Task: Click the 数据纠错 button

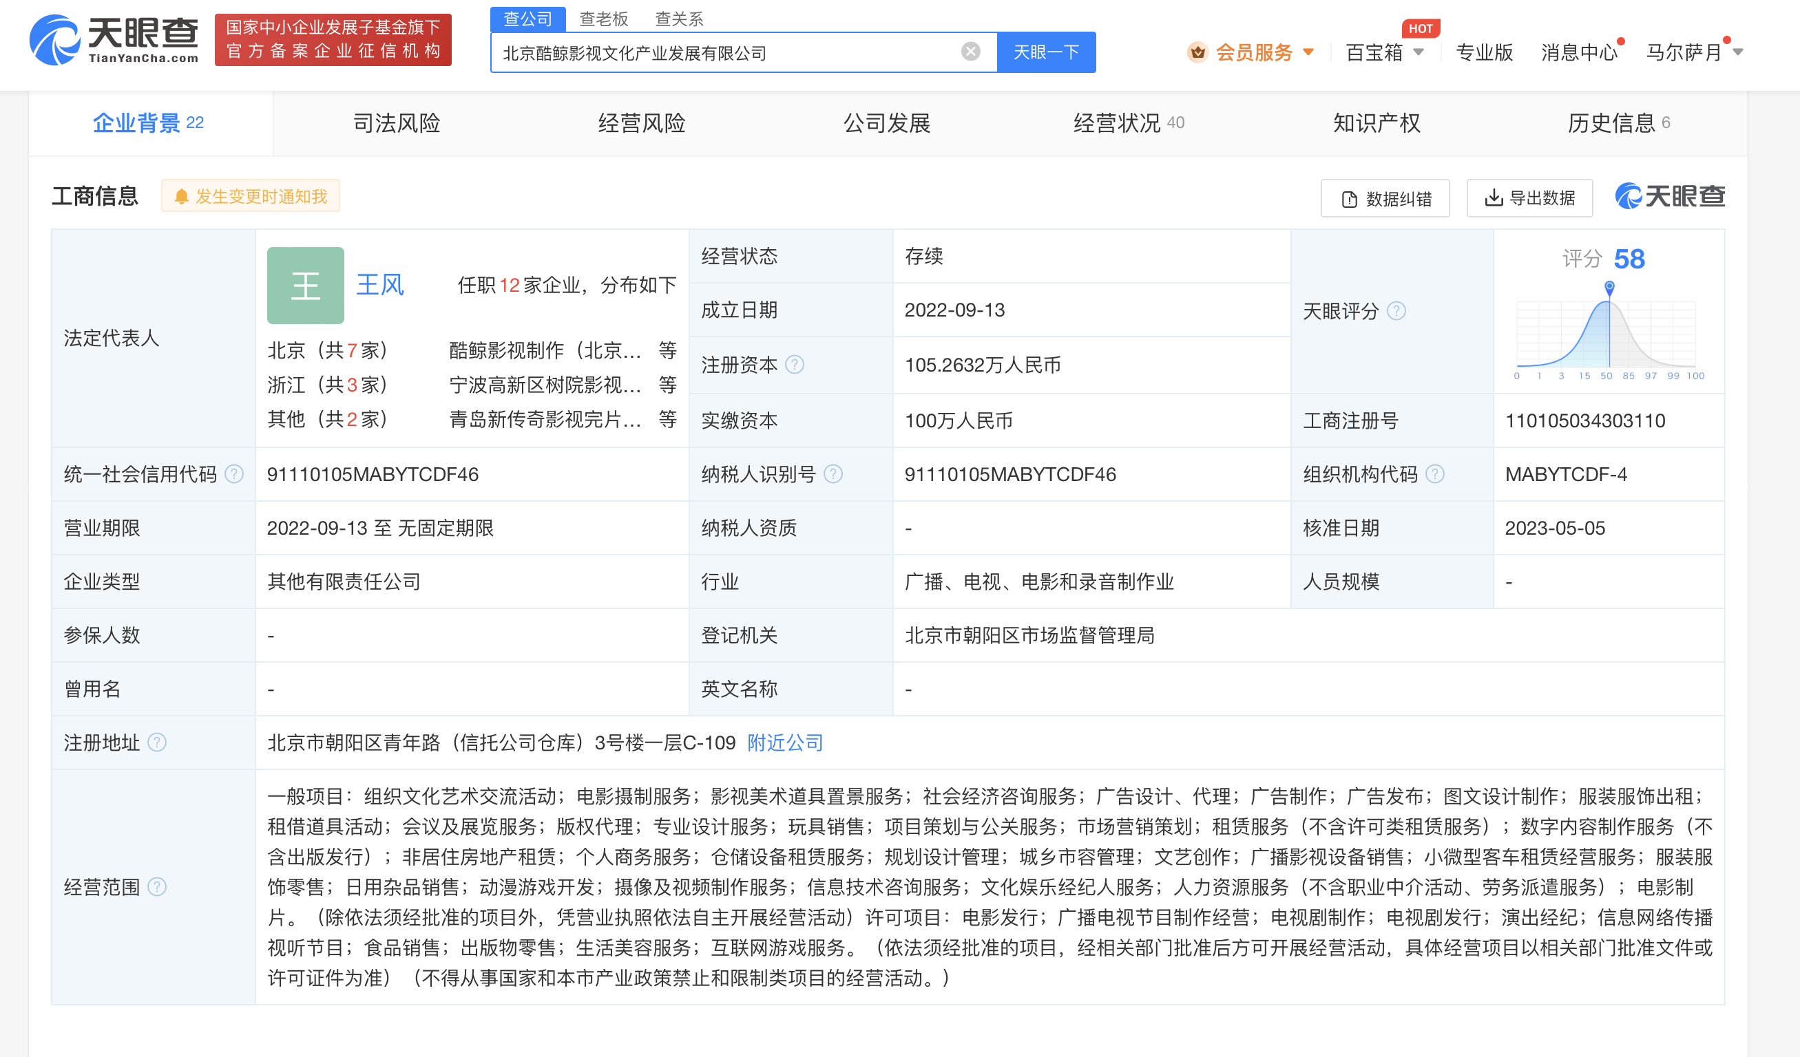Action: [x=1385, y=198]
